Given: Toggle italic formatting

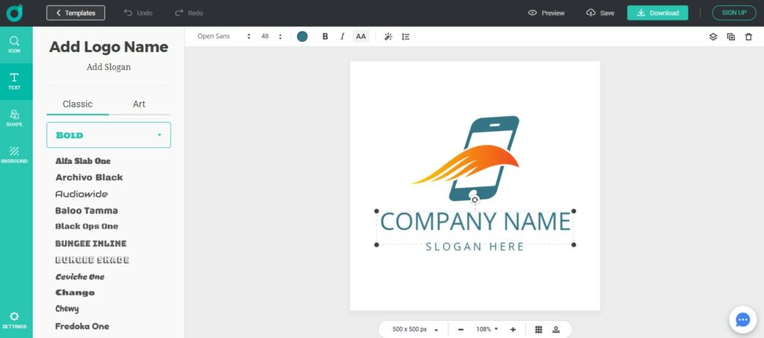Looking at the screenshot, I should pyautogui.click(x=342, y=36).
